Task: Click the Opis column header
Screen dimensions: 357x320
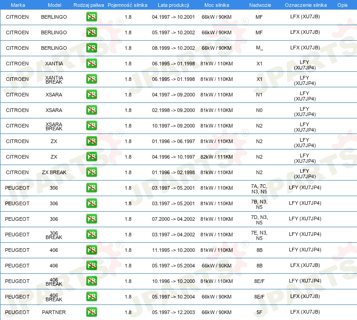Action: [342, 5]
